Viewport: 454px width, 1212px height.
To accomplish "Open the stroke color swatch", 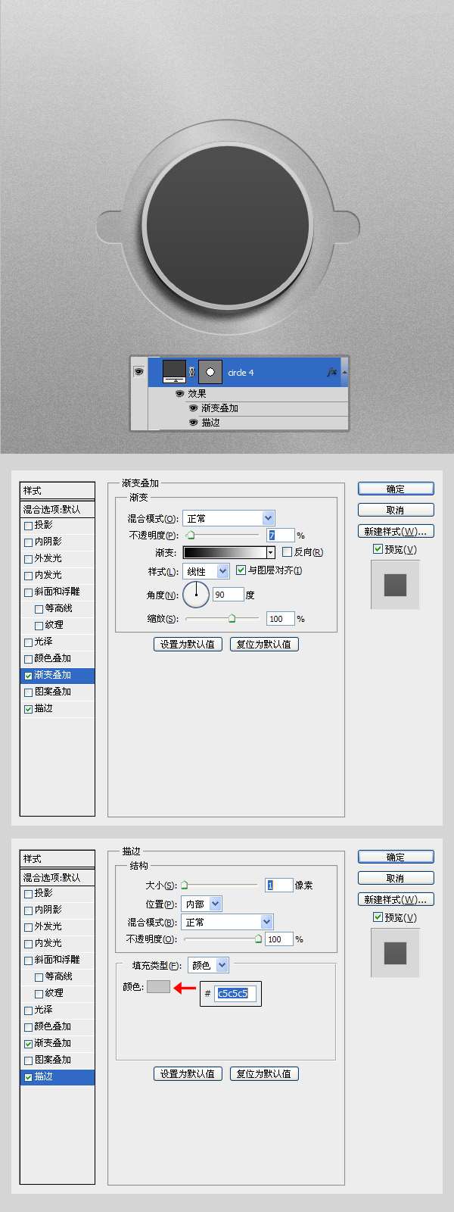I will 158,986.
